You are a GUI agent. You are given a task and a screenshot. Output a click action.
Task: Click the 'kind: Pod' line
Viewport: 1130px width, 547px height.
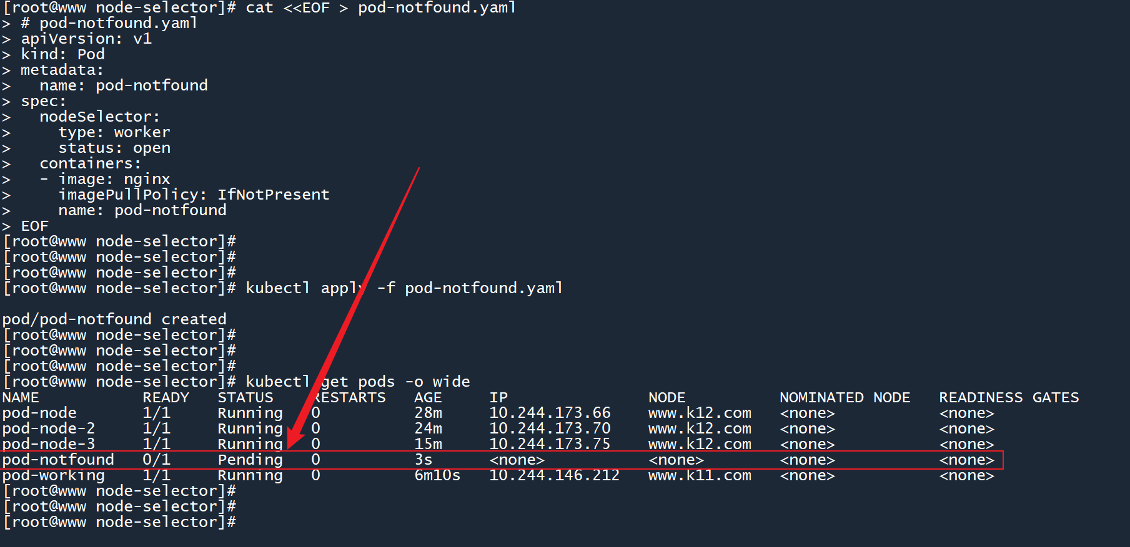pyautogui.click(x=62, y=54)
